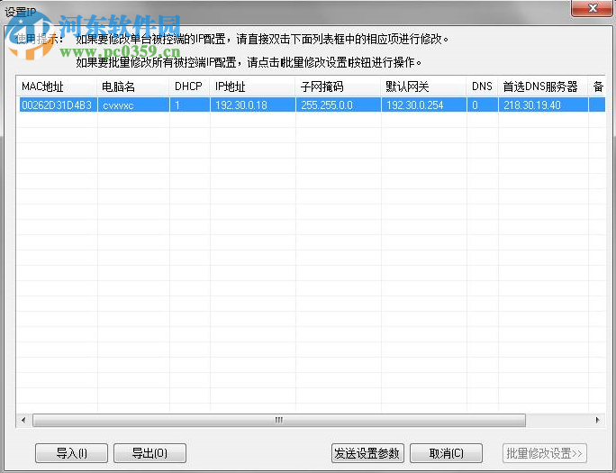Click the DNS column header
Image resolution: width=616 pixels, height=473 pixels.
point(483,86)
